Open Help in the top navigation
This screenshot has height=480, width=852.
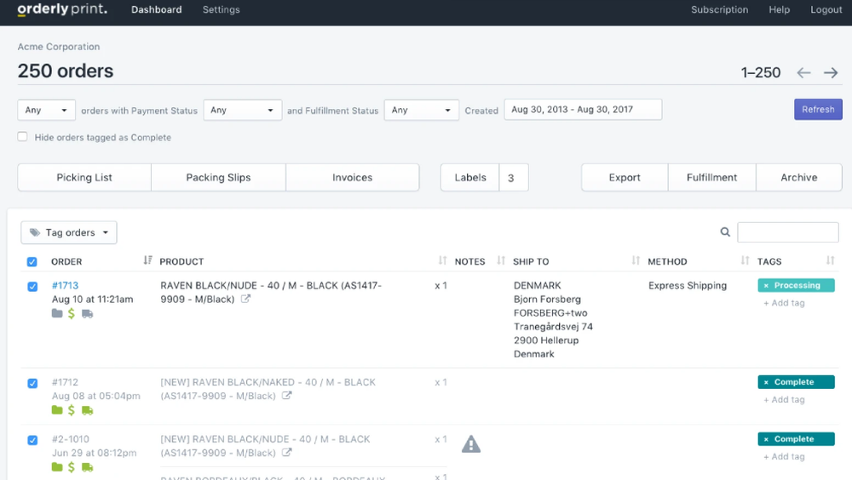click(780, 9)
